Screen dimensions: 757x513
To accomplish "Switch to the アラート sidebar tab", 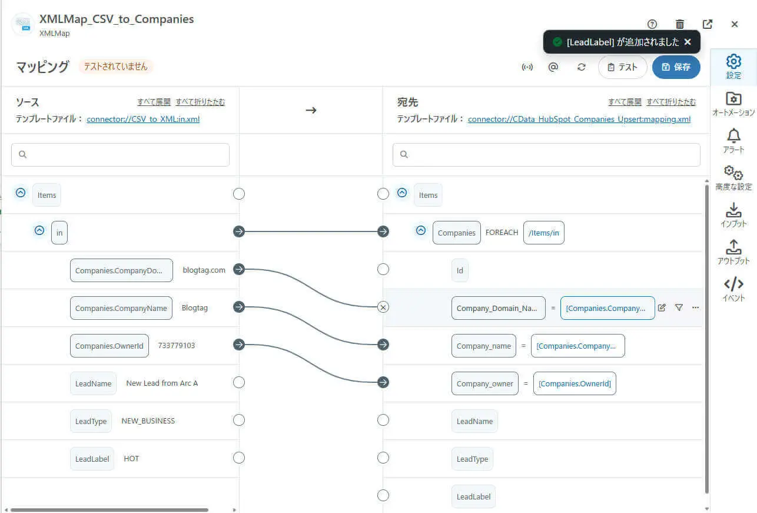I will pos(733,141).
